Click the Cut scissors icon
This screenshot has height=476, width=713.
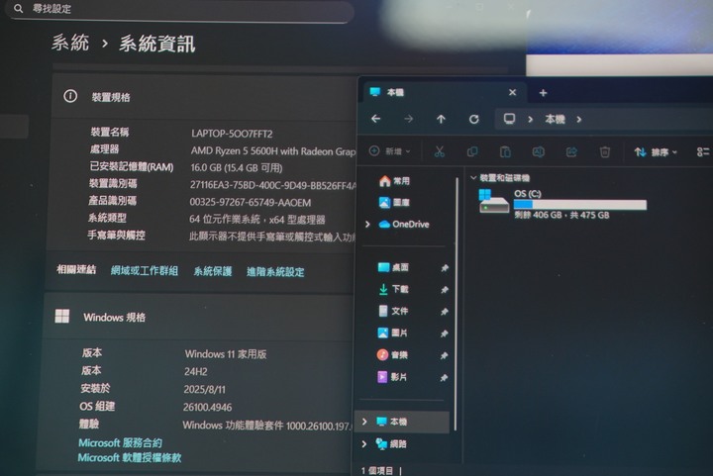coord(440,151)
